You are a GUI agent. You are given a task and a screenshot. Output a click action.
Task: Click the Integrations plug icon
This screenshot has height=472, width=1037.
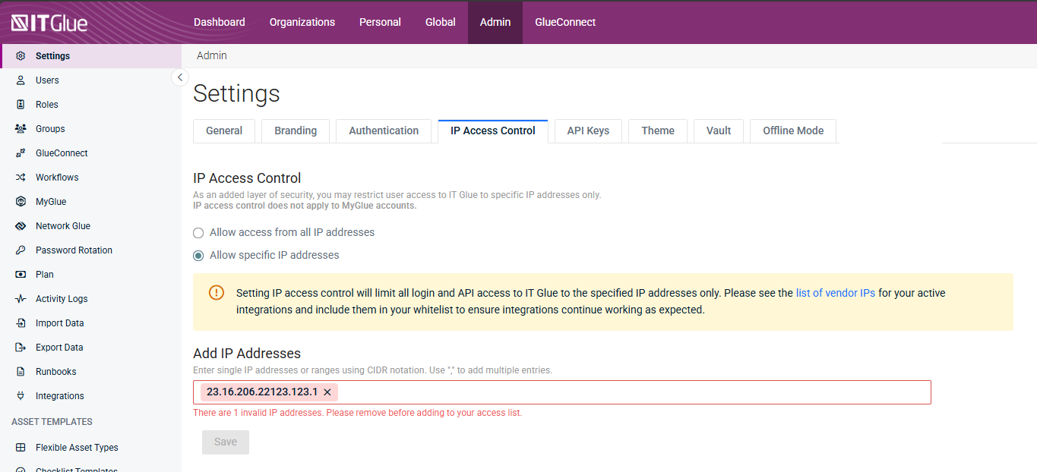(21, 396)
